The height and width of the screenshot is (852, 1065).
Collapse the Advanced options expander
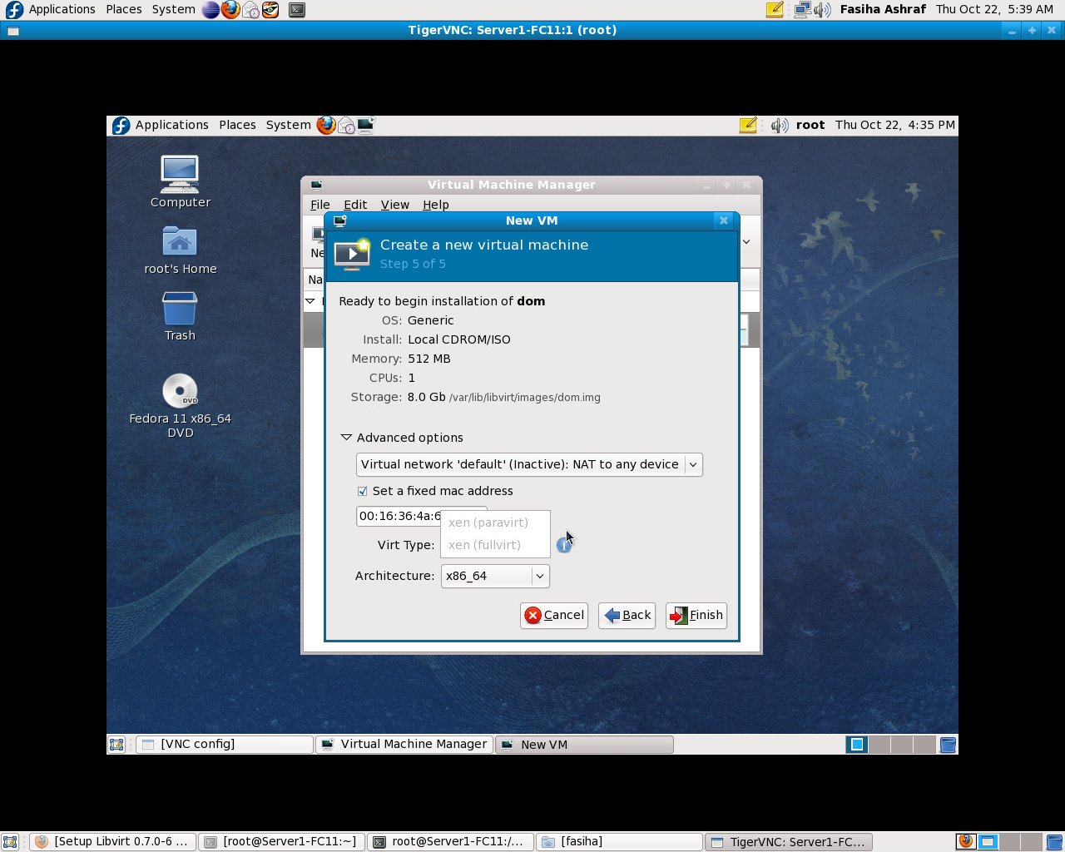347,438
